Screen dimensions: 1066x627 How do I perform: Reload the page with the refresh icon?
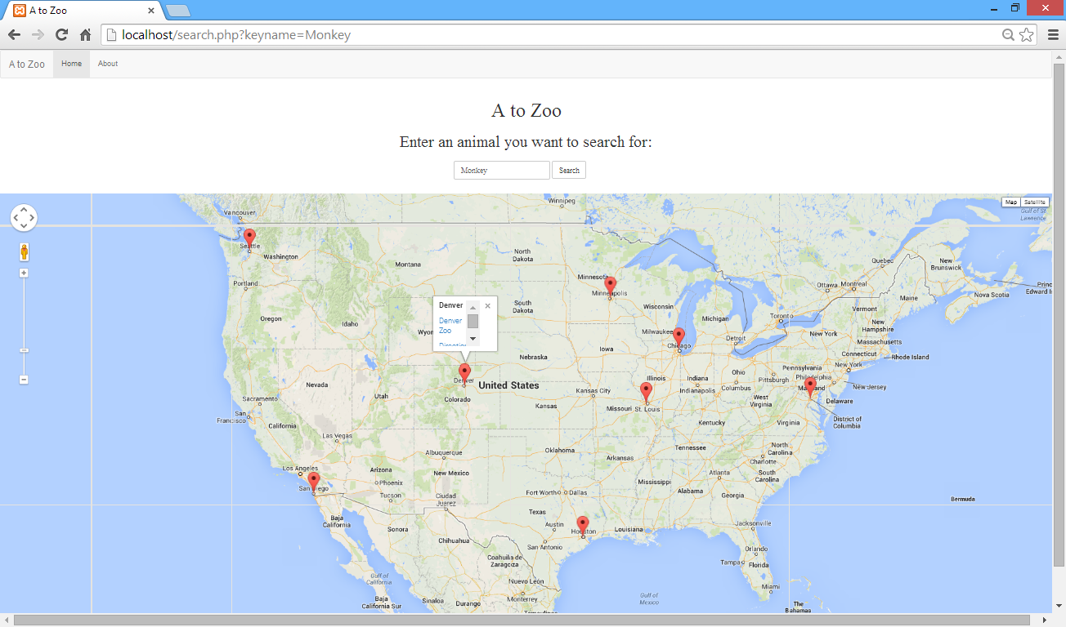61,34
